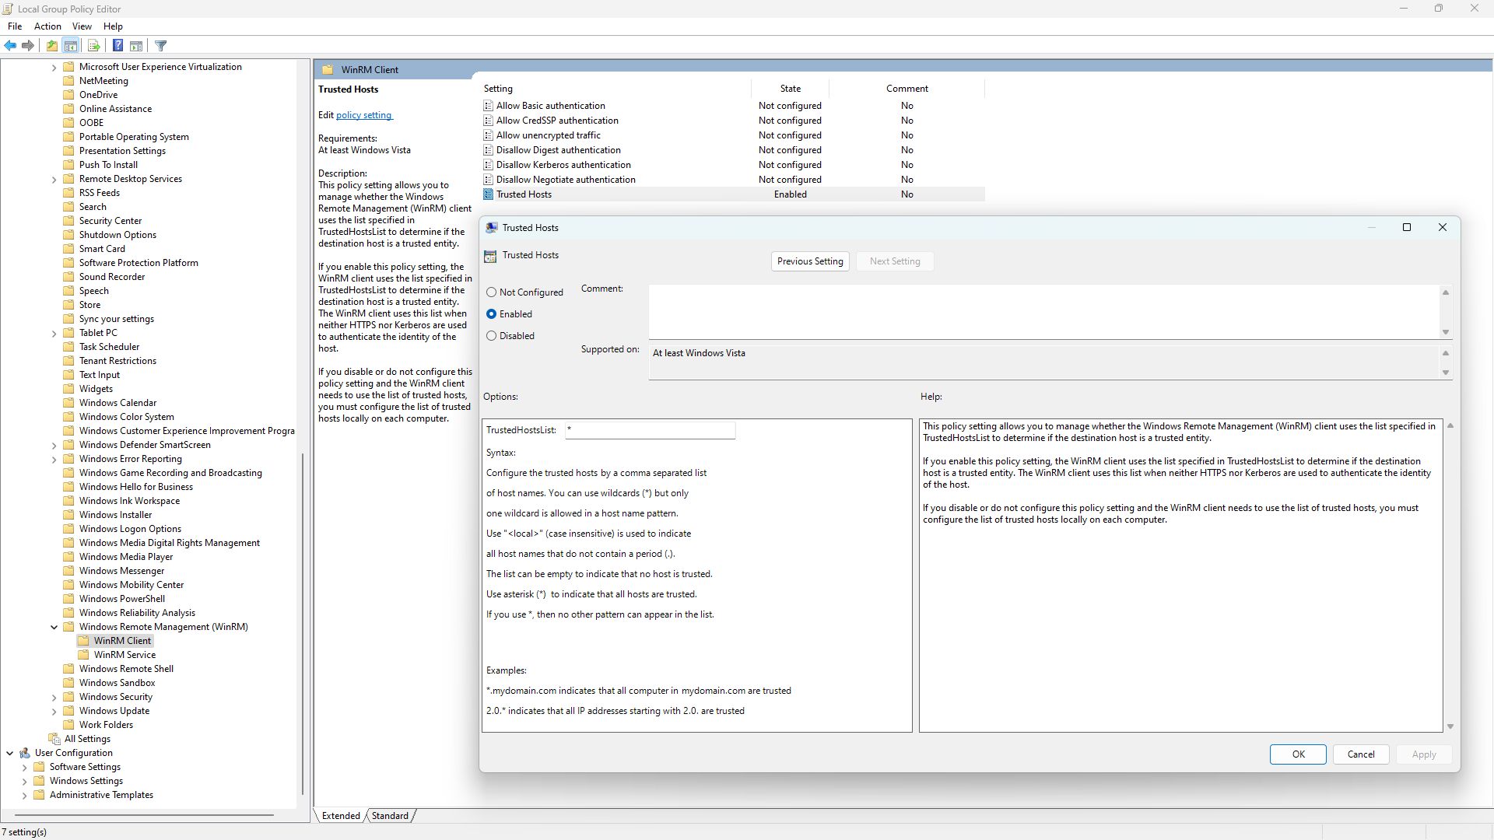Click the Allow CredSSP authentication policy icon

click(489, 121)
